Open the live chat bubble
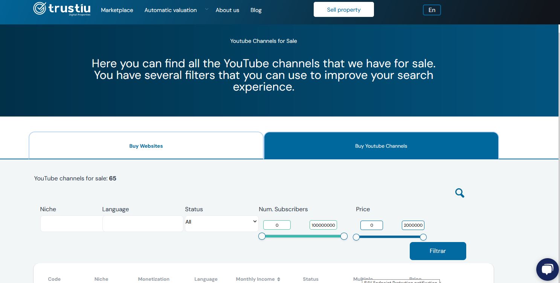Screen dimensions: 560x283 pyautogui.click(x=547, y=269)
